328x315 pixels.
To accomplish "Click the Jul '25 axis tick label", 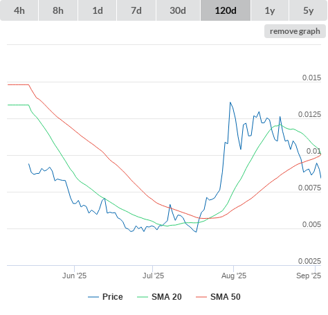I will click(153, 276).
